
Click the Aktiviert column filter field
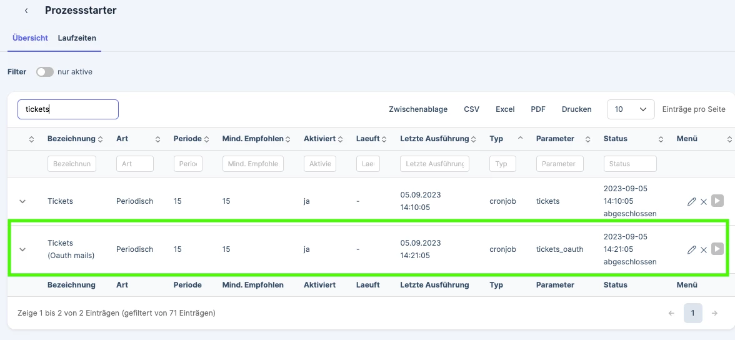click(x=320, y=164)
